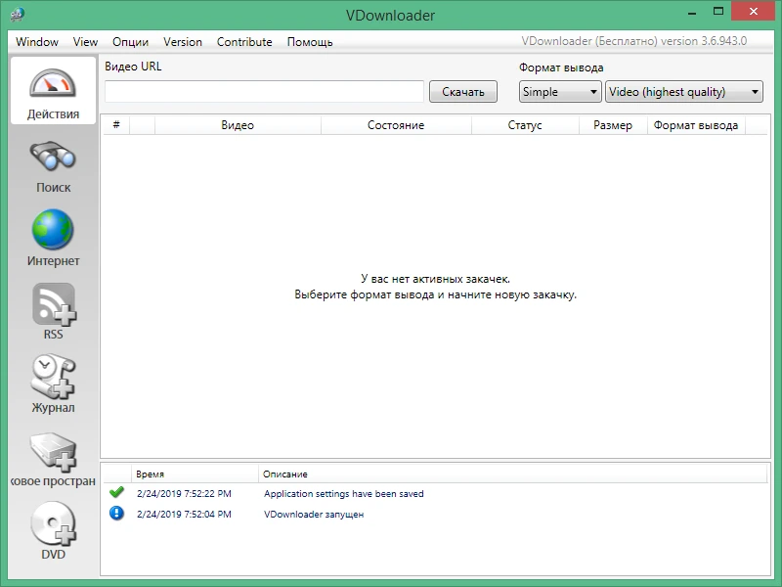
Task: Open the Помощь menu
Action: 310,42
